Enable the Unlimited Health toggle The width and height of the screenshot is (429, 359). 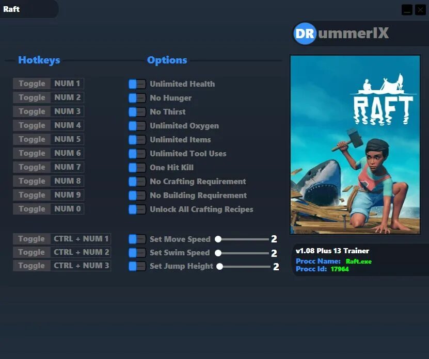137,84
